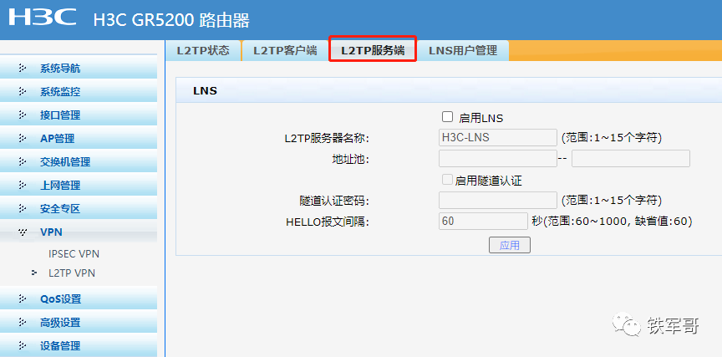Open the IPSEC VPN submenu item
The width and height of the screenshot is (722, 357).
point(74,254)
